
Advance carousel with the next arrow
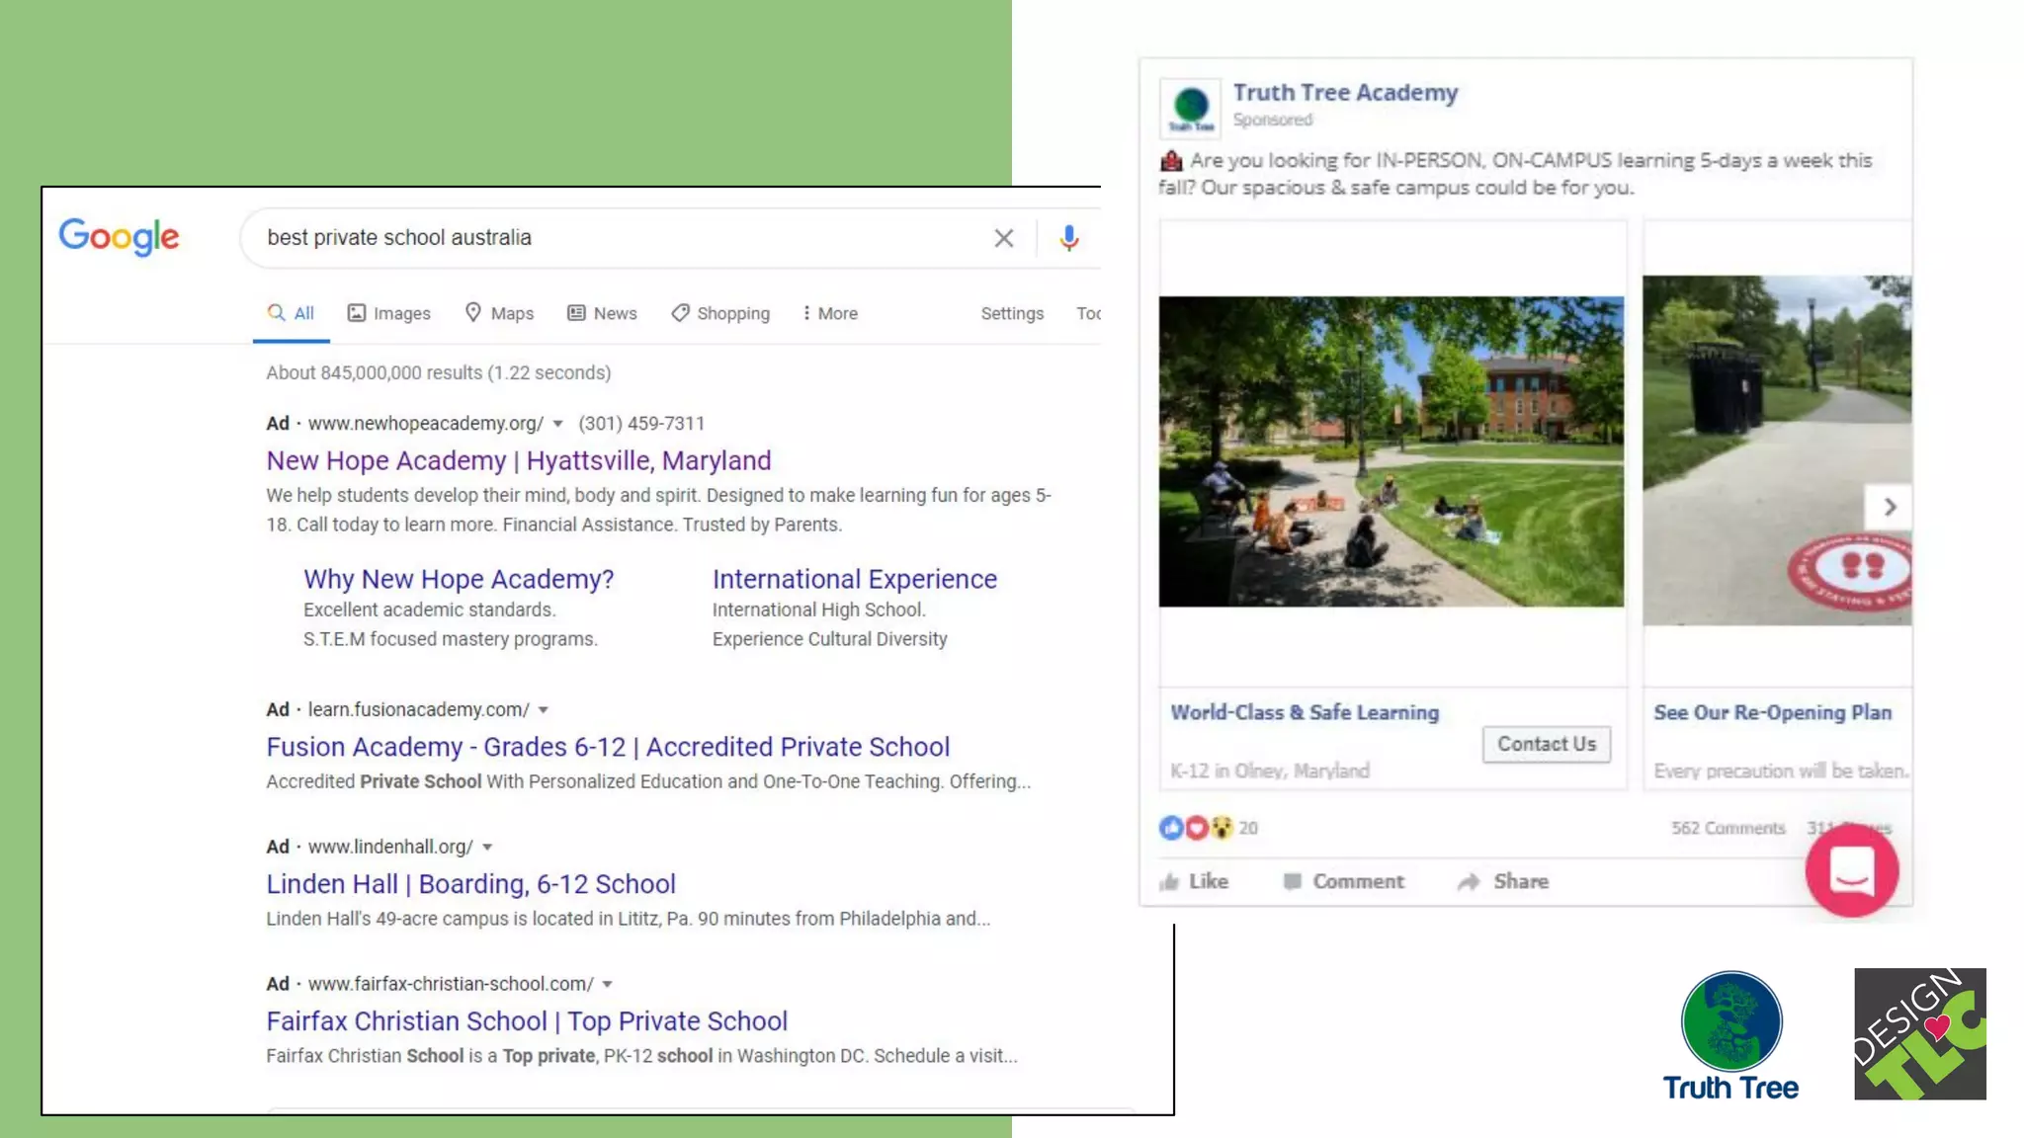pos(1889,507)
